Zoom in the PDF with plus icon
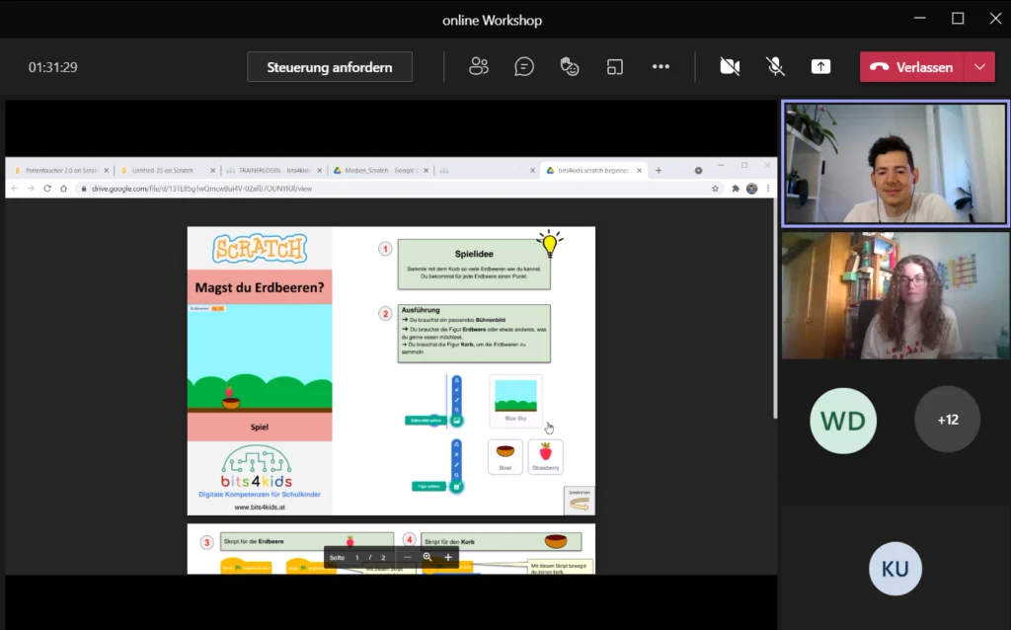The width and height of the screenshot is (1011, 630). coord(448,557)
